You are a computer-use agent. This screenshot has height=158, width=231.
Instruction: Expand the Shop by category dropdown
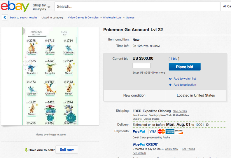(x=41, y=7)
